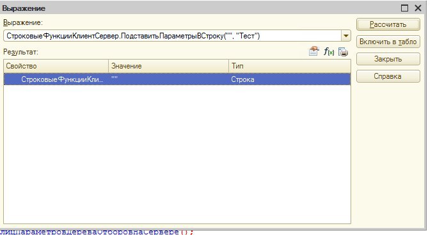Viewport: 435px width, 235px height.
Task: Click the first result toolbar icon with arrow
Action: 313,51
